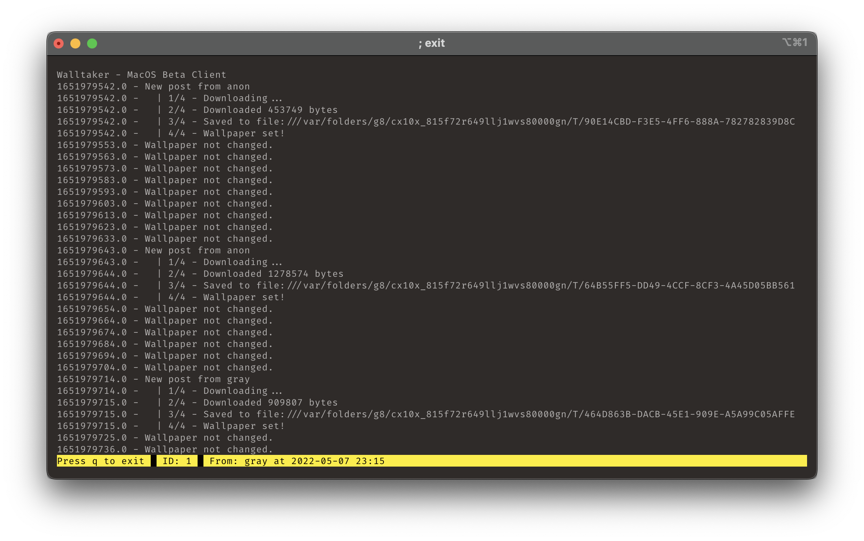Viewport: 864px width, 541px height.
Task: Click the 1651979736.0 'Wallpaper not changed' line
Action: pos(208,449)
